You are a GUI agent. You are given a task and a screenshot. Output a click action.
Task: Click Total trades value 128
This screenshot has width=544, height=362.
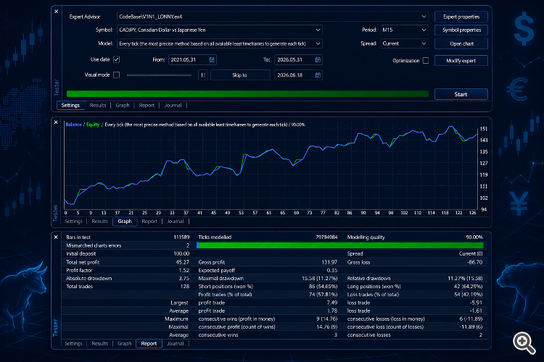[x=185, y=287]
